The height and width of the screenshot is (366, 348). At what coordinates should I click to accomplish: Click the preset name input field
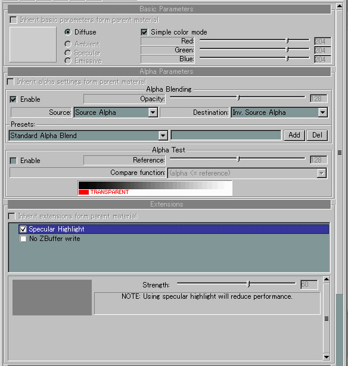[x=226, y=135]
